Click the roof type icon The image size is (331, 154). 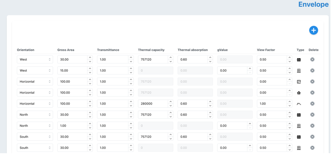299,104
